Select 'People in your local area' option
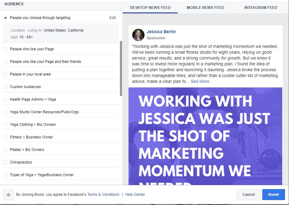The height and width of the screenshot is (205, 289). point(6,74)
